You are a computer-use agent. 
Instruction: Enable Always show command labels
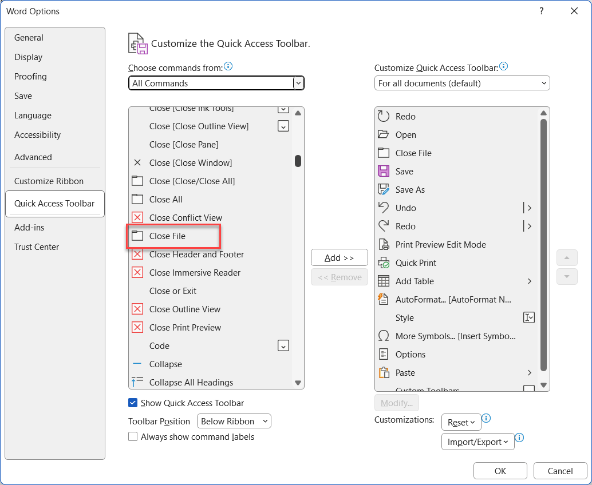133,436
